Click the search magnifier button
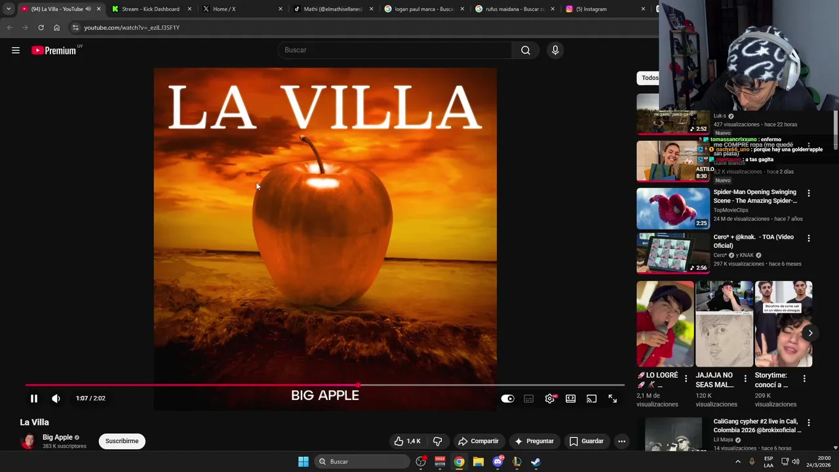This screenshot has height=472, width=839. coord(526,50)
